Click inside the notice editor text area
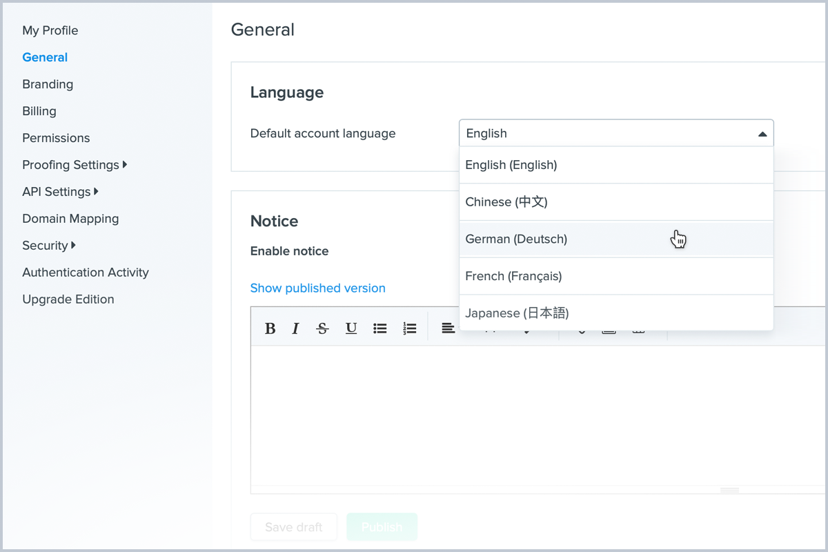Viewport: 828px width, 552px height. [483, 414]
